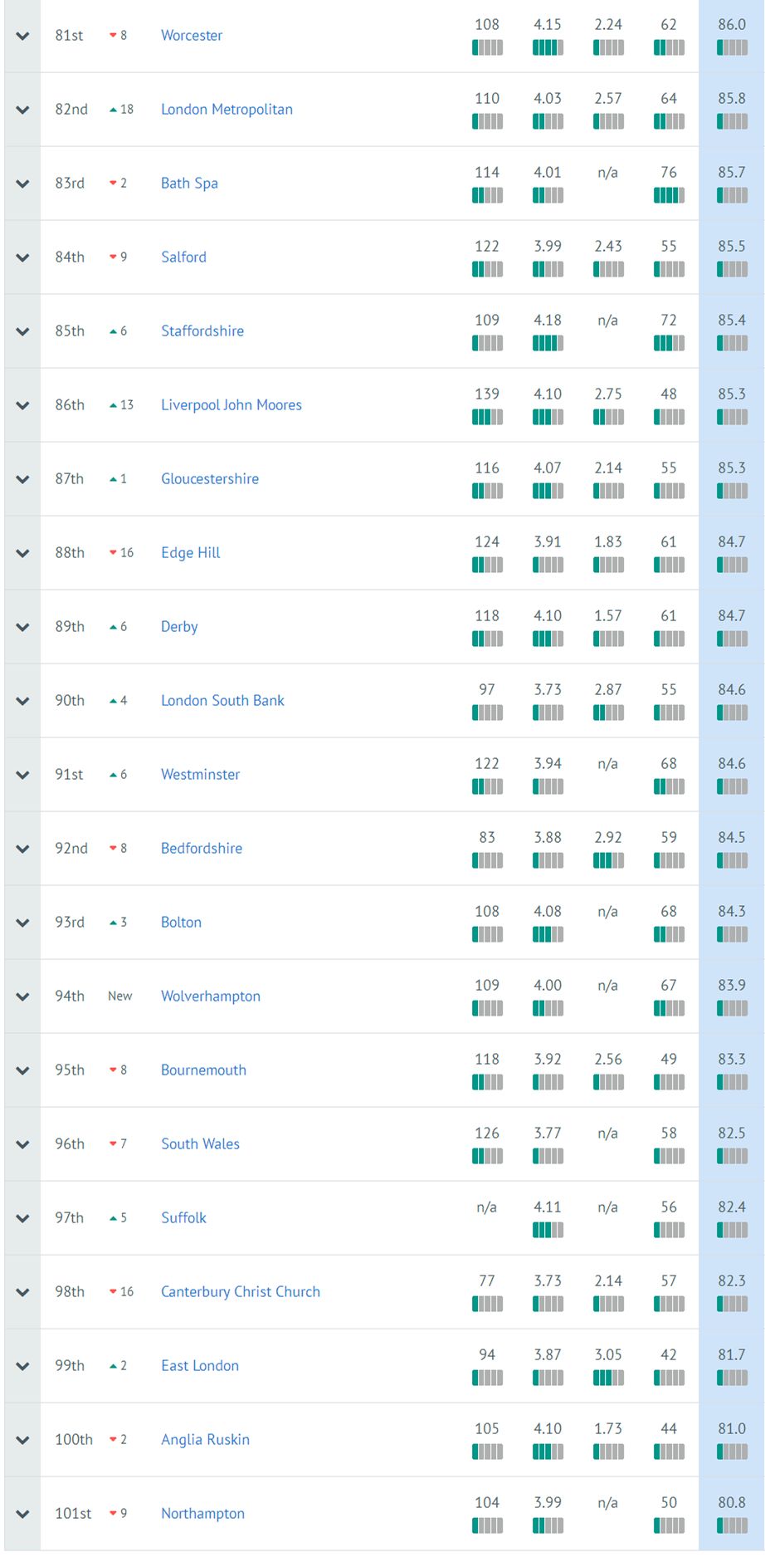The image size is (765, 1557).
Task: Expand the South Wales row chevron
Action: pos(22,1144)
